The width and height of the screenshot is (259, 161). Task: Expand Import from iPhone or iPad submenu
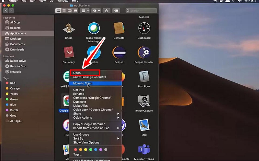95,128
